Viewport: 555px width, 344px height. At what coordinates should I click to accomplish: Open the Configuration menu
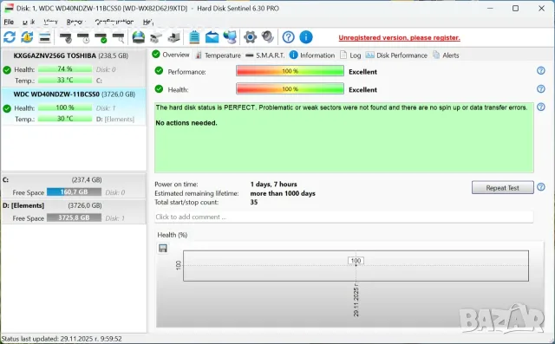click(114, 22)
